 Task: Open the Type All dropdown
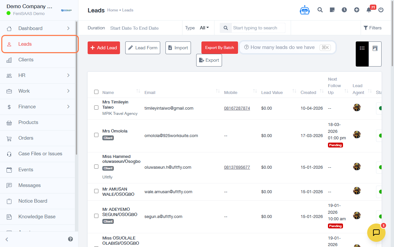click(x=204, y=28)
